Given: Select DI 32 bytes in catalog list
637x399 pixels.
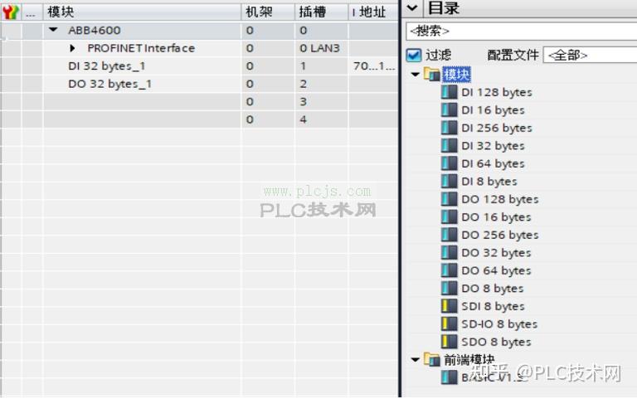Looking at the screenshot, I should point(493,146).
